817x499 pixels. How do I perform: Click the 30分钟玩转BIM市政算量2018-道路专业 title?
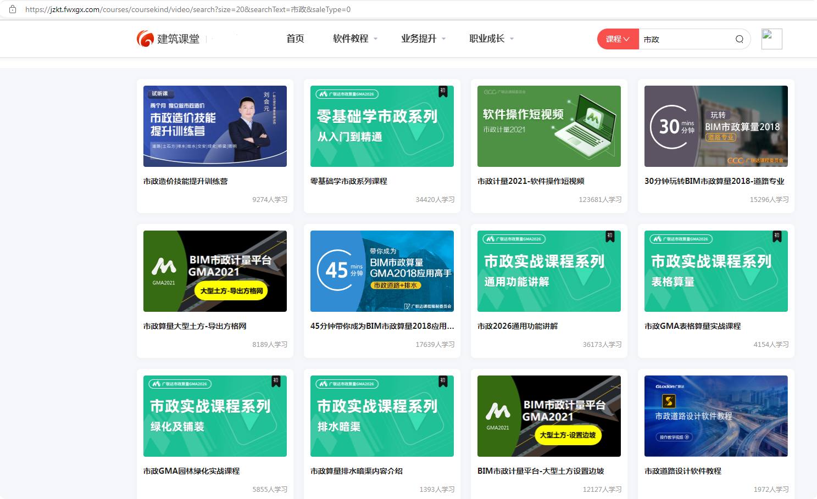pyautogui.click(x=714, y=181)
